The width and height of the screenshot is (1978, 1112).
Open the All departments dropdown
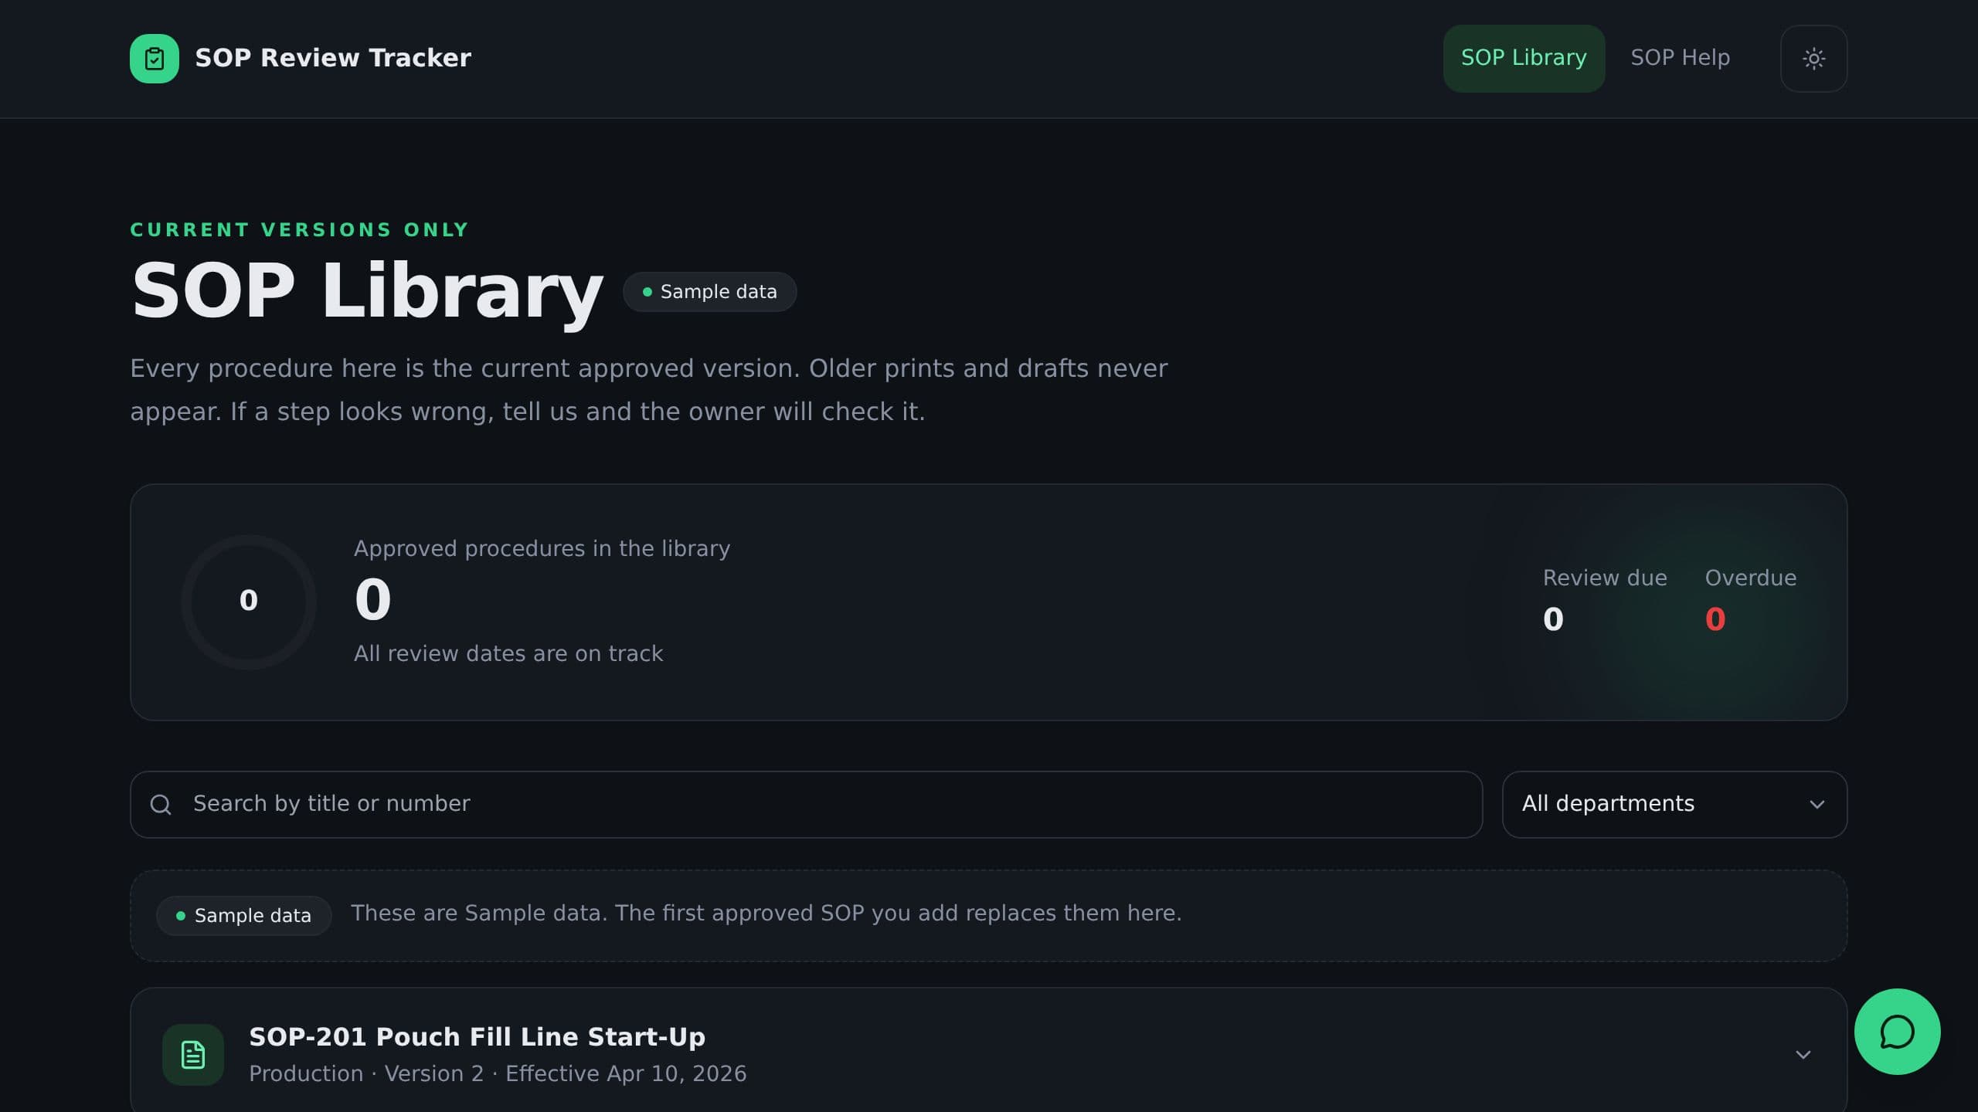(x=1674, y=805)
